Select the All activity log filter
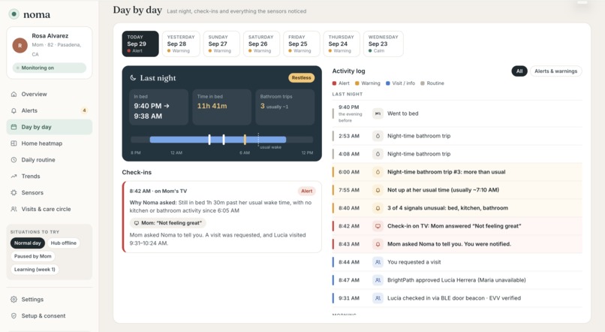The image size is (605, 332). pyautogui.click(x=519, y=71)
